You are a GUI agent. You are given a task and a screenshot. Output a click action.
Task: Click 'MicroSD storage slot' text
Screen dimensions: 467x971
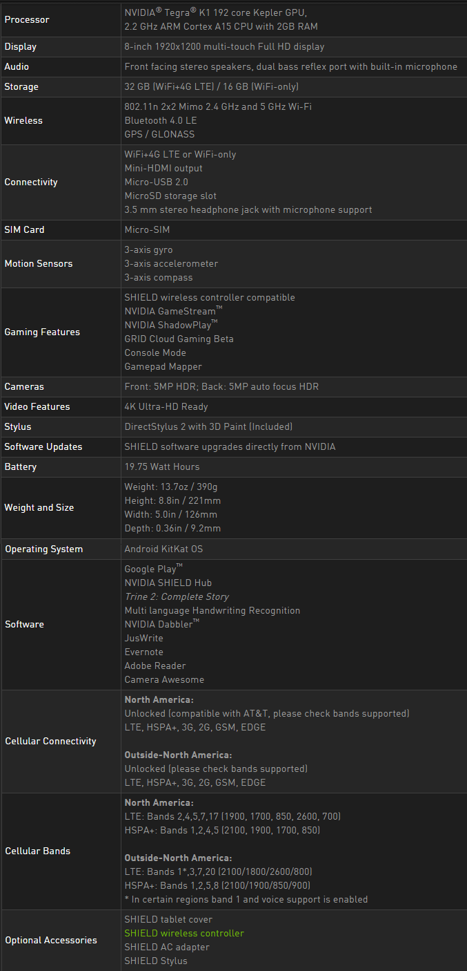170,196
